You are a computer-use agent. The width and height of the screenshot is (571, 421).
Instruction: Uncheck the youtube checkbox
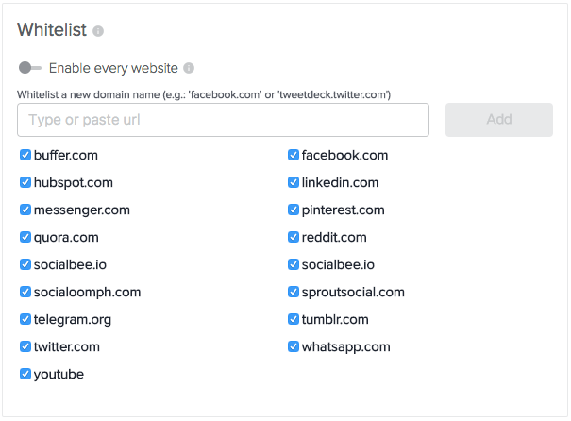coord(25,374)
